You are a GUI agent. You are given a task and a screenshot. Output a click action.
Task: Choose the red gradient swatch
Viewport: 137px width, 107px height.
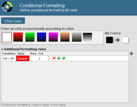[x=18, y=37]
